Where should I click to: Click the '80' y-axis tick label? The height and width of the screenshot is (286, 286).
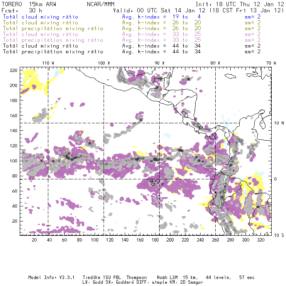15,176
